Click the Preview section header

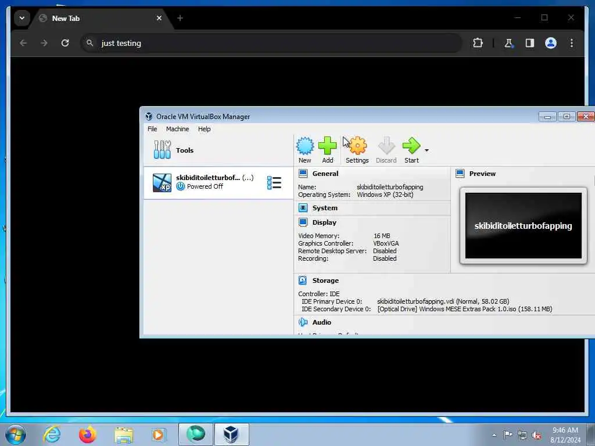tap(482, 174)
